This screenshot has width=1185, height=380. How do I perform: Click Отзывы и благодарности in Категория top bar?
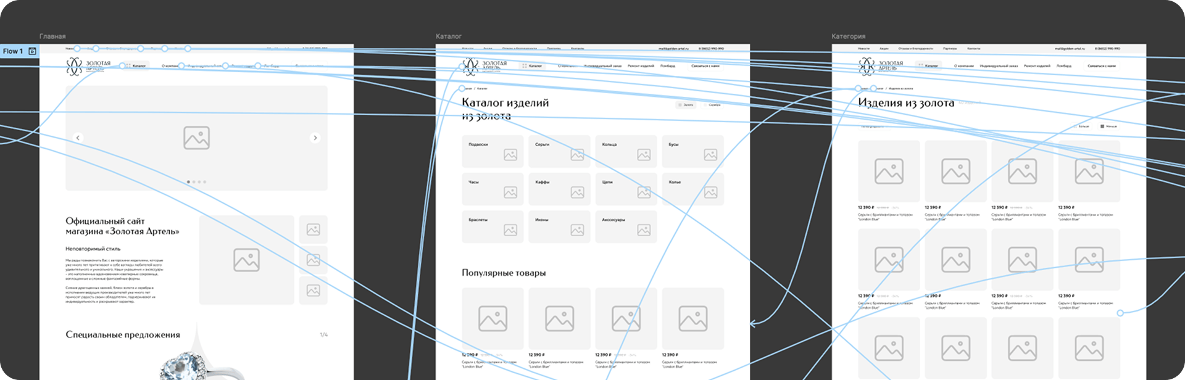tap(916, 48)
